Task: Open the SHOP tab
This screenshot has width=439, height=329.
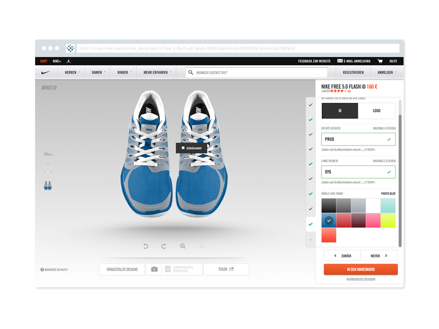Action: pyautogui.click(x=43, y=61)
